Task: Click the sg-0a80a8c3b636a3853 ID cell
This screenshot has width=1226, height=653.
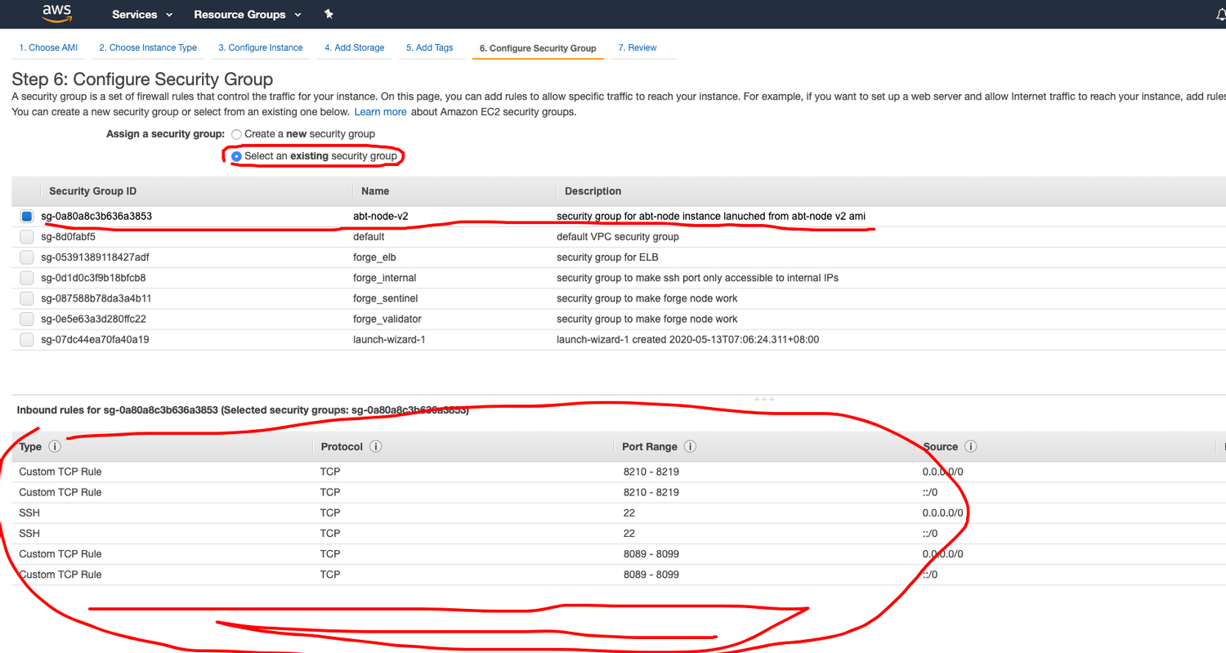Action: pyautogui.click(x=96, y=217)
